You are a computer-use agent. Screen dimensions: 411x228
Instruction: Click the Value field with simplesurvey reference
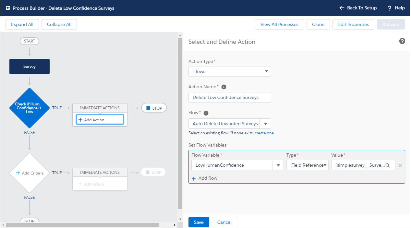363,165
